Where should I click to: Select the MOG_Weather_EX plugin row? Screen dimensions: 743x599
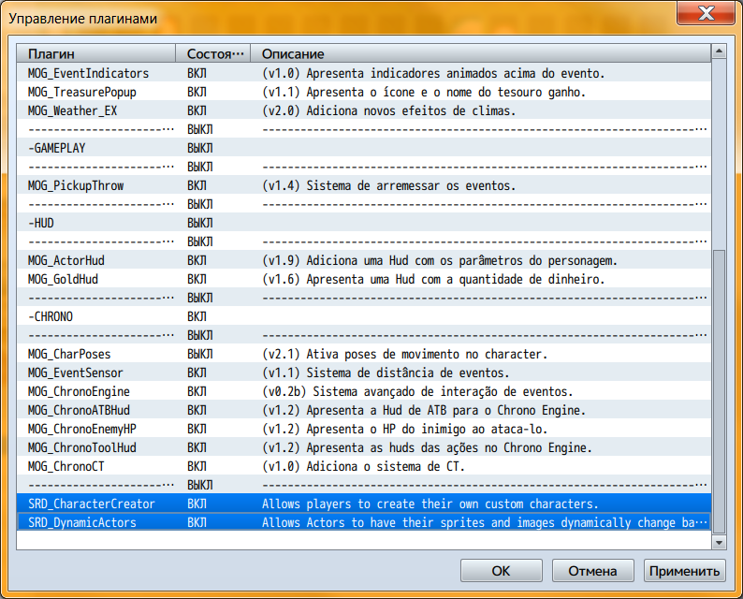73,110
